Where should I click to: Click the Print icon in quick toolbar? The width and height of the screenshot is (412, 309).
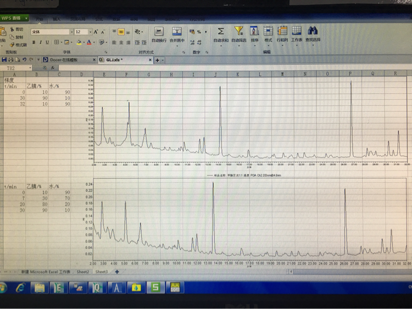pos(11,60)
